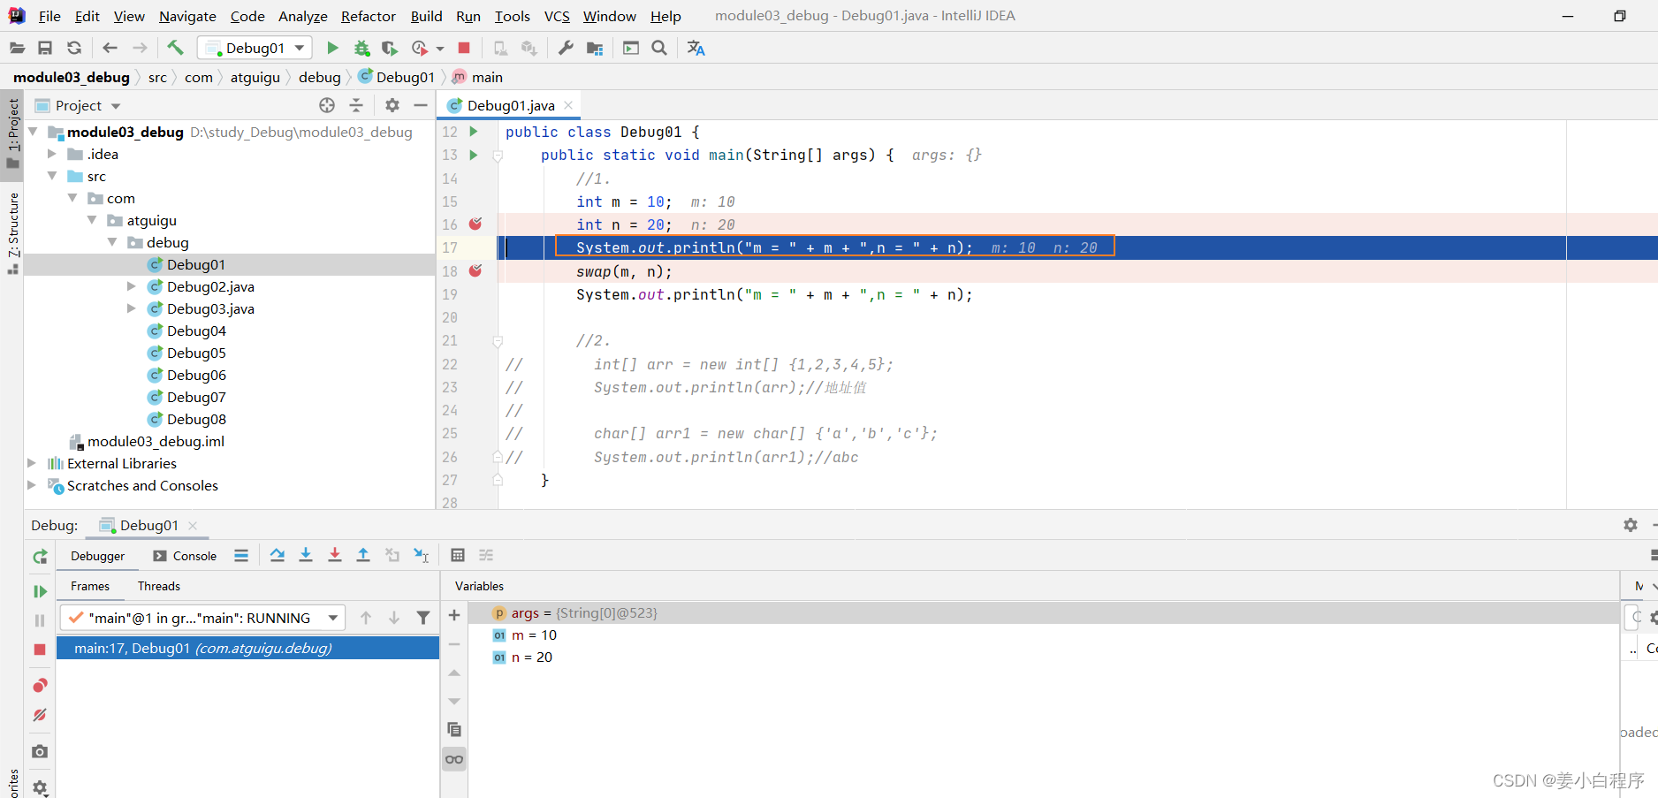
Task: Click the run gutter arrow on line 13
Action: tap(474, 155)
